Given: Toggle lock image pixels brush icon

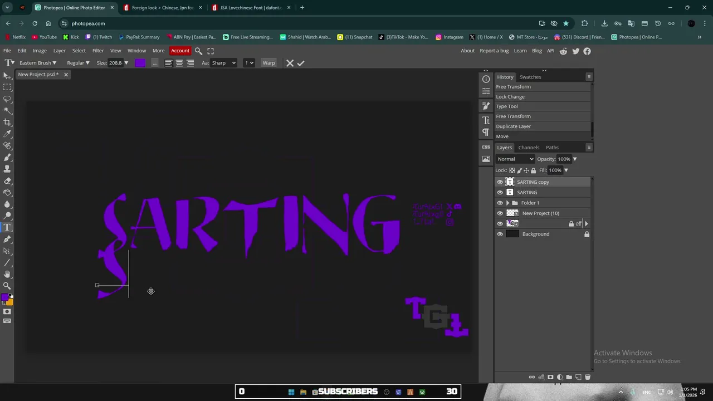Looking at the screenshot, I should click(x=519, y=170).
